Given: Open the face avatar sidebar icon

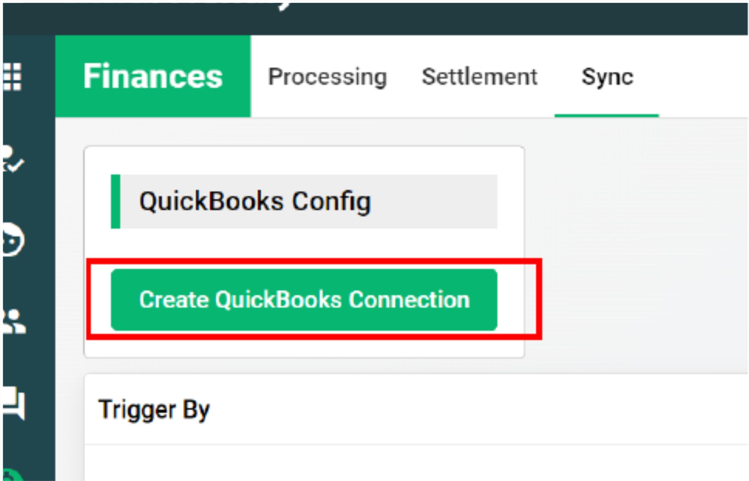Looking at the screenshot, I should pyautogui.click(x=13, y=240).
